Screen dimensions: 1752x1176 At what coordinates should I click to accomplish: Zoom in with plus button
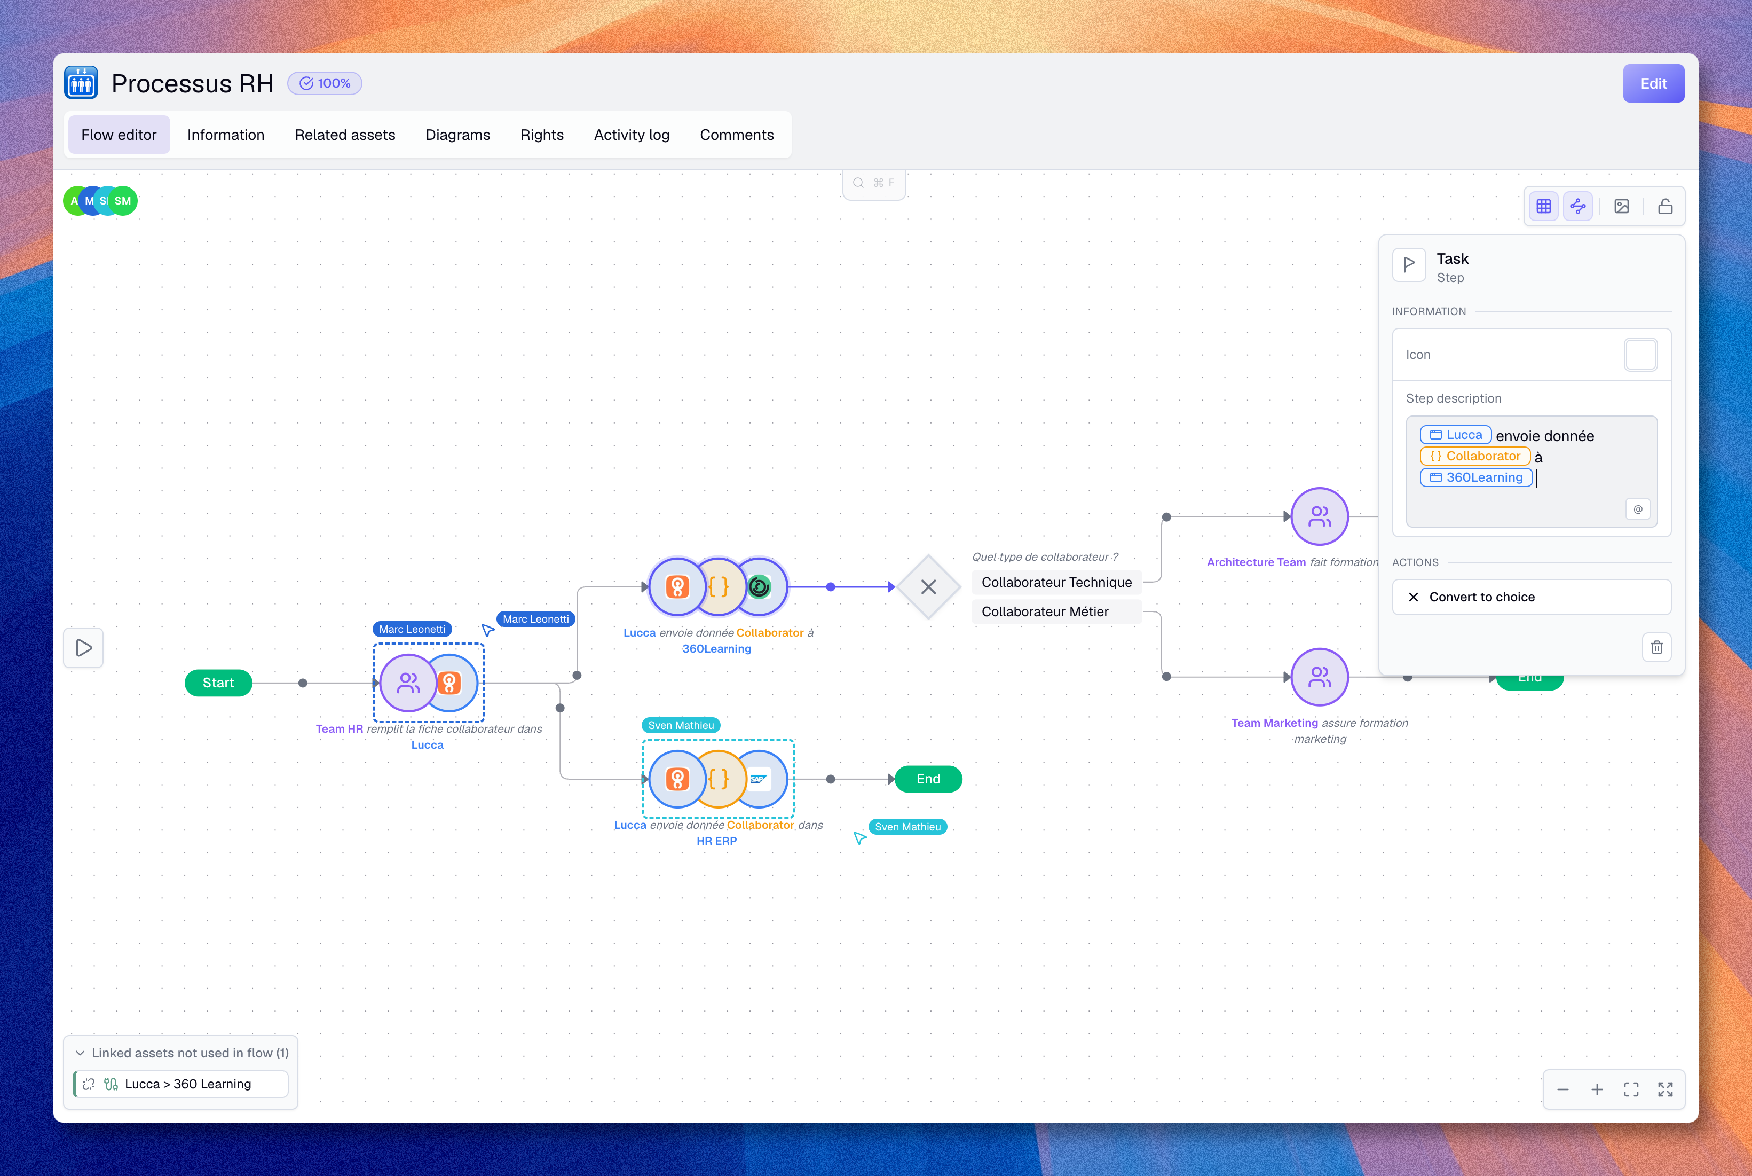[1598, 1090]
